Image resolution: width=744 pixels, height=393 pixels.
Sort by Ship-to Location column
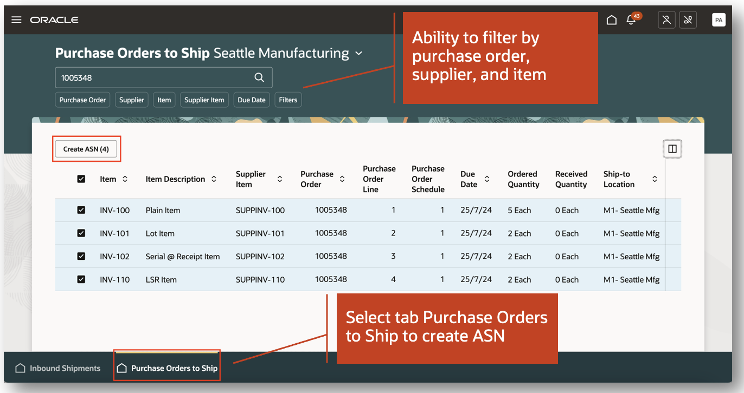point(655,179)
